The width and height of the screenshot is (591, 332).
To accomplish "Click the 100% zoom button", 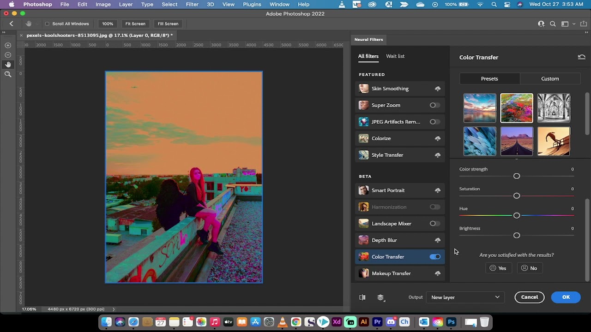I will (x=108, y=24).
